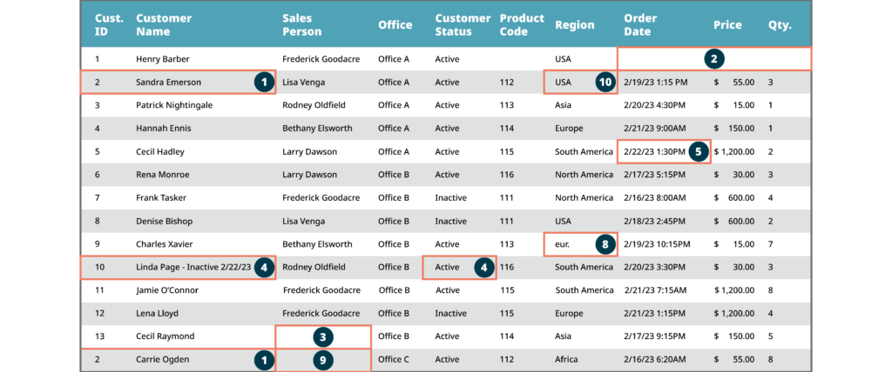The height and width of the screenshot is (372, 892).
Task: Click the Sales Person column header
Action: 301,24
